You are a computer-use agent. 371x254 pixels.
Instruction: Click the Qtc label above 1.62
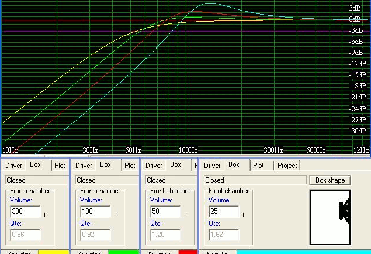(214, 224)
